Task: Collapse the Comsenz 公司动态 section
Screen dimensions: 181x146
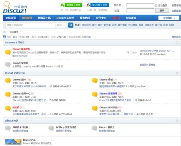Action: pos(177,43)
